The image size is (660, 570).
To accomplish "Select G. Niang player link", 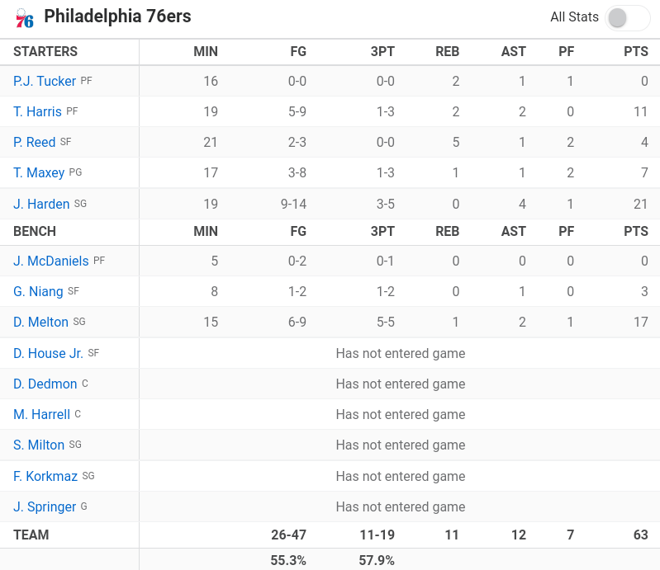I will 38,291.
